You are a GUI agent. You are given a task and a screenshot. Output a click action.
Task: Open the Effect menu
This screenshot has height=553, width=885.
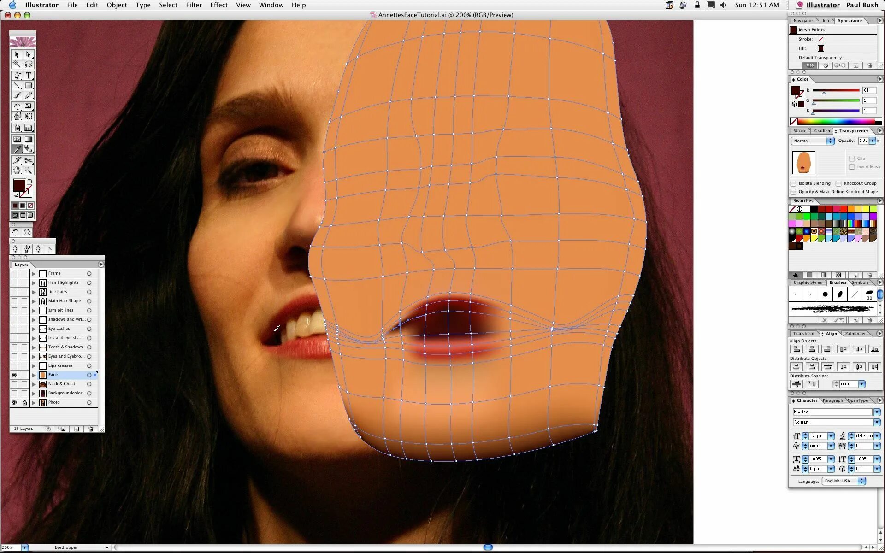(x=218, y=5)
